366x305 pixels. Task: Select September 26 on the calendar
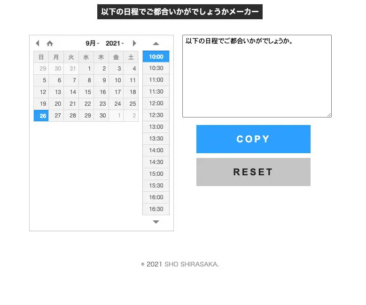click(x=41, y=116)
